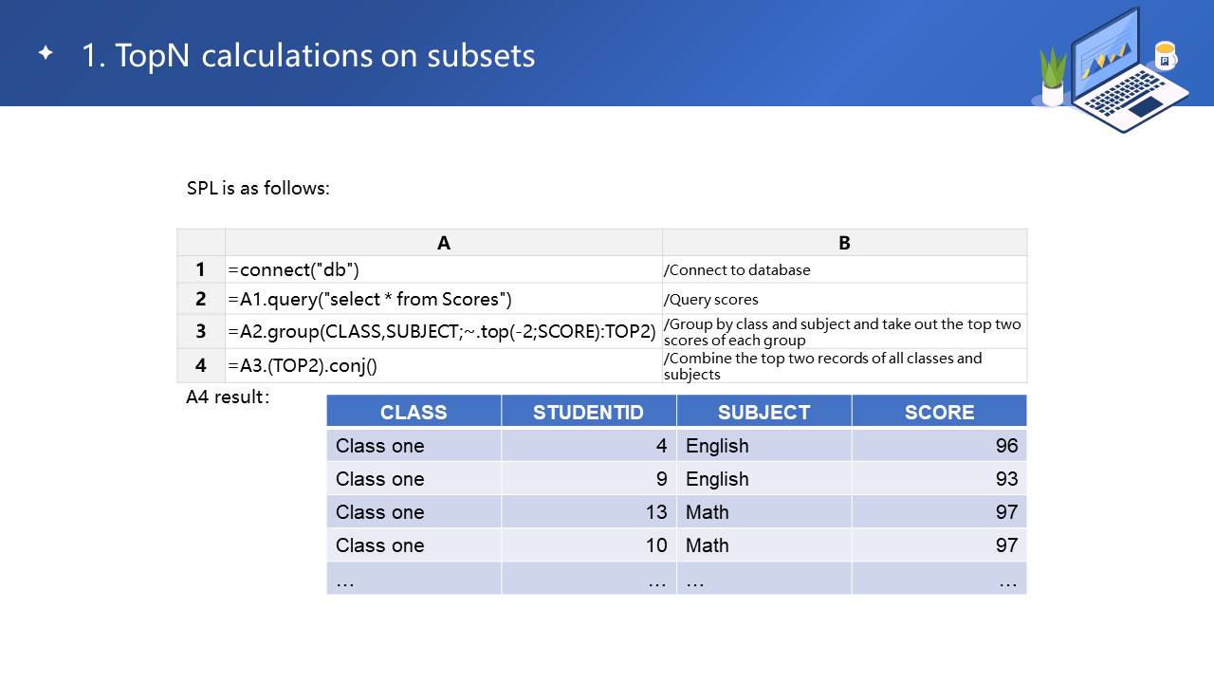Select the connect("db") formula cell

pyautogui.click(x=443, y=269)
